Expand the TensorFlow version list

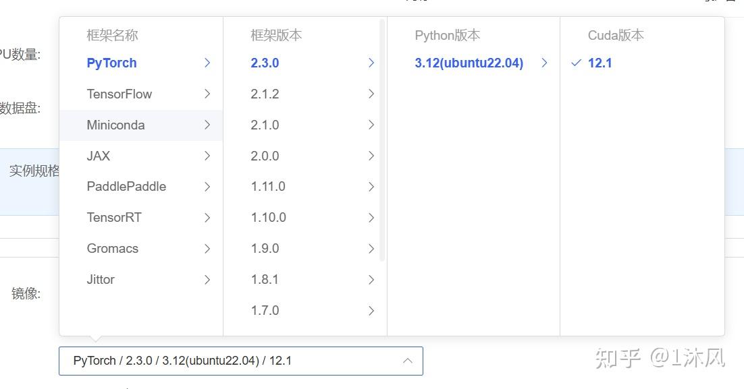click(207, 94)
